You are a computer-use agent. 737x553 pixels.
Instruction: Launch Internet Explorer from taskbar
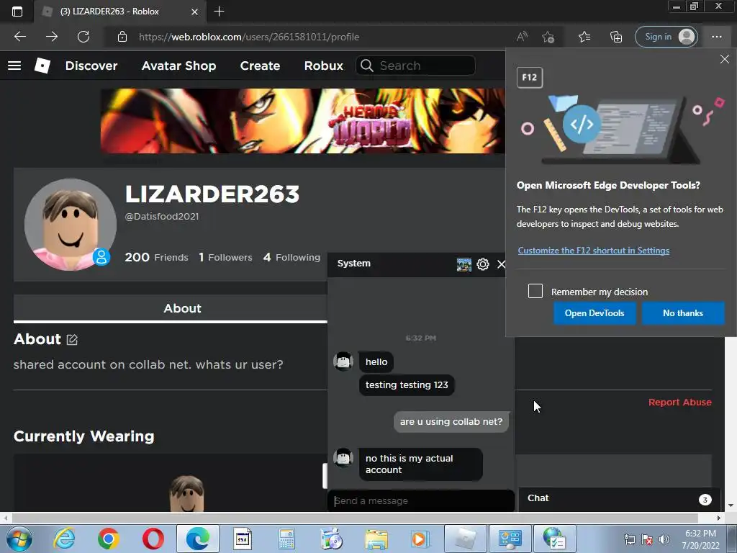point(64,539)
